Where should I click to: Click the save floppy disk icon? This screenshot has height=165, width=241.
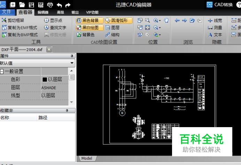(x=31, y=5)
